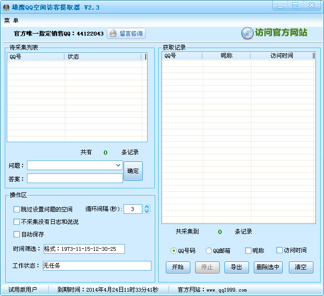Screen dimensions: 324x296
Task: Enable 跳过设置问题的空间 checkbox
Action: [17, 209]
